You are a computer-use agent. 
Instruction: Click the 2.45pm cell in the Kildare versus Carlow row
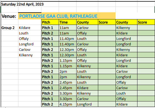click(x=67, y=88)
